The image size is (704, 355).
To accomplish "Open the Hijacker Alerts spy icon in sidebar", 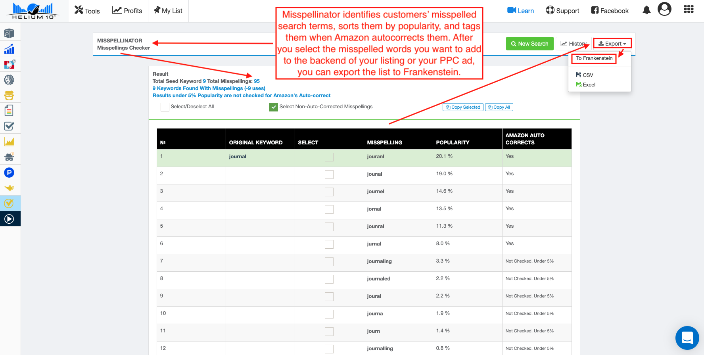I will [x=9, y=157].
